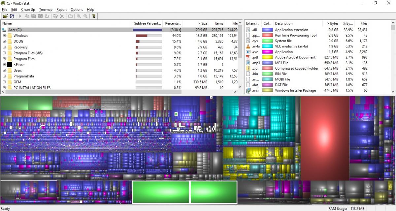Sort by the Description column header
Viewport: 396px width, 211px height.
click(x=298, y=23)
